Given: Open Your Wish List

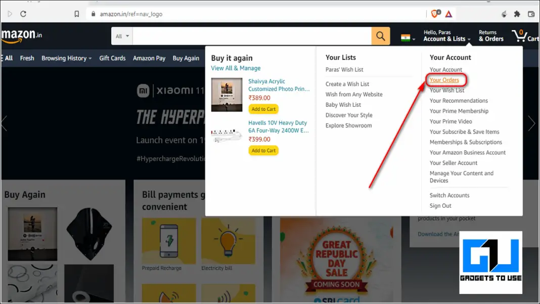Looking at the screenshot, I should click(446, 90).
